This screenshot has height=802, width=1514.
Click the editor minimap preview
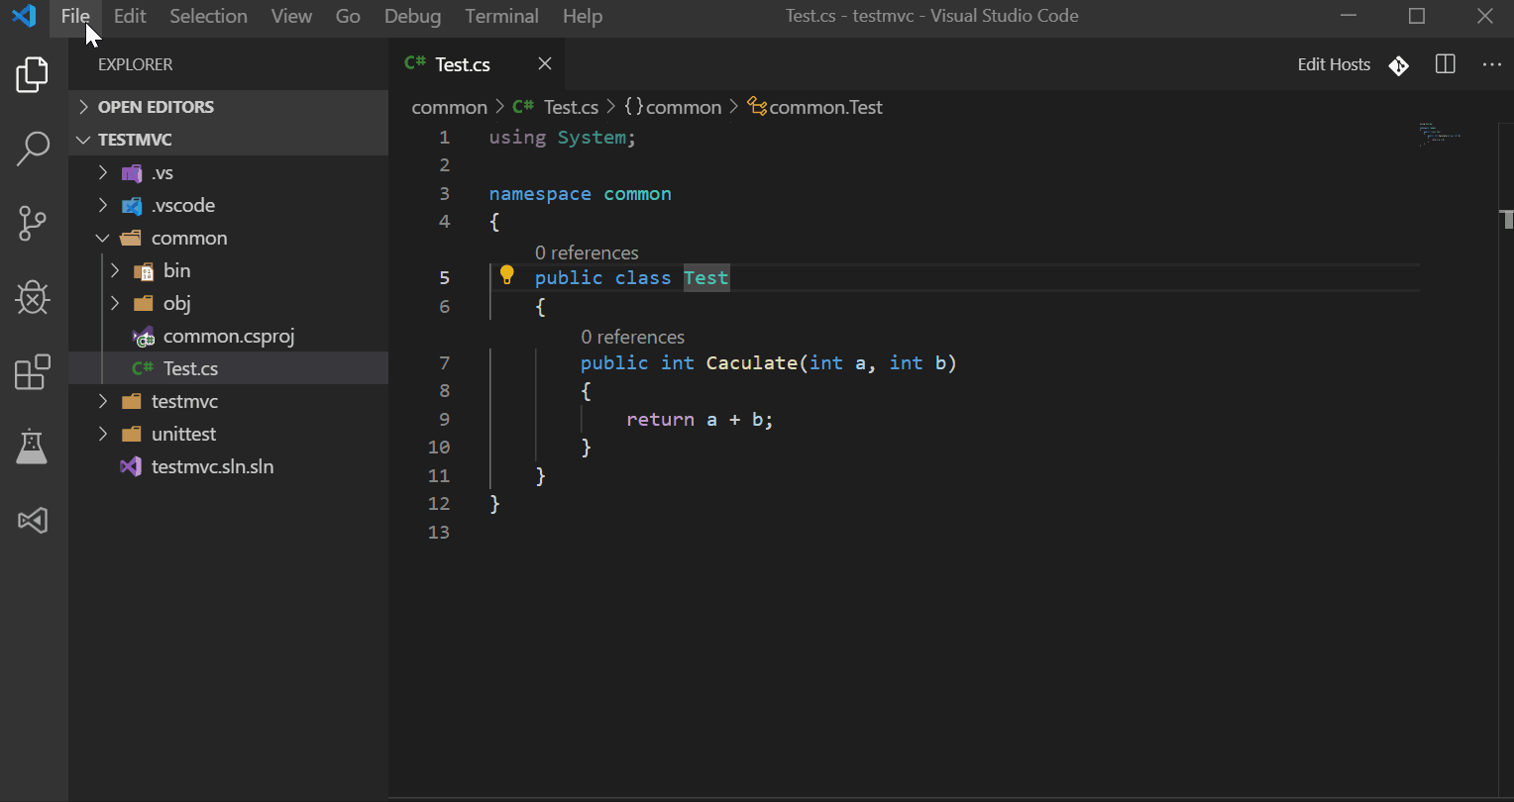point(1441,133)
